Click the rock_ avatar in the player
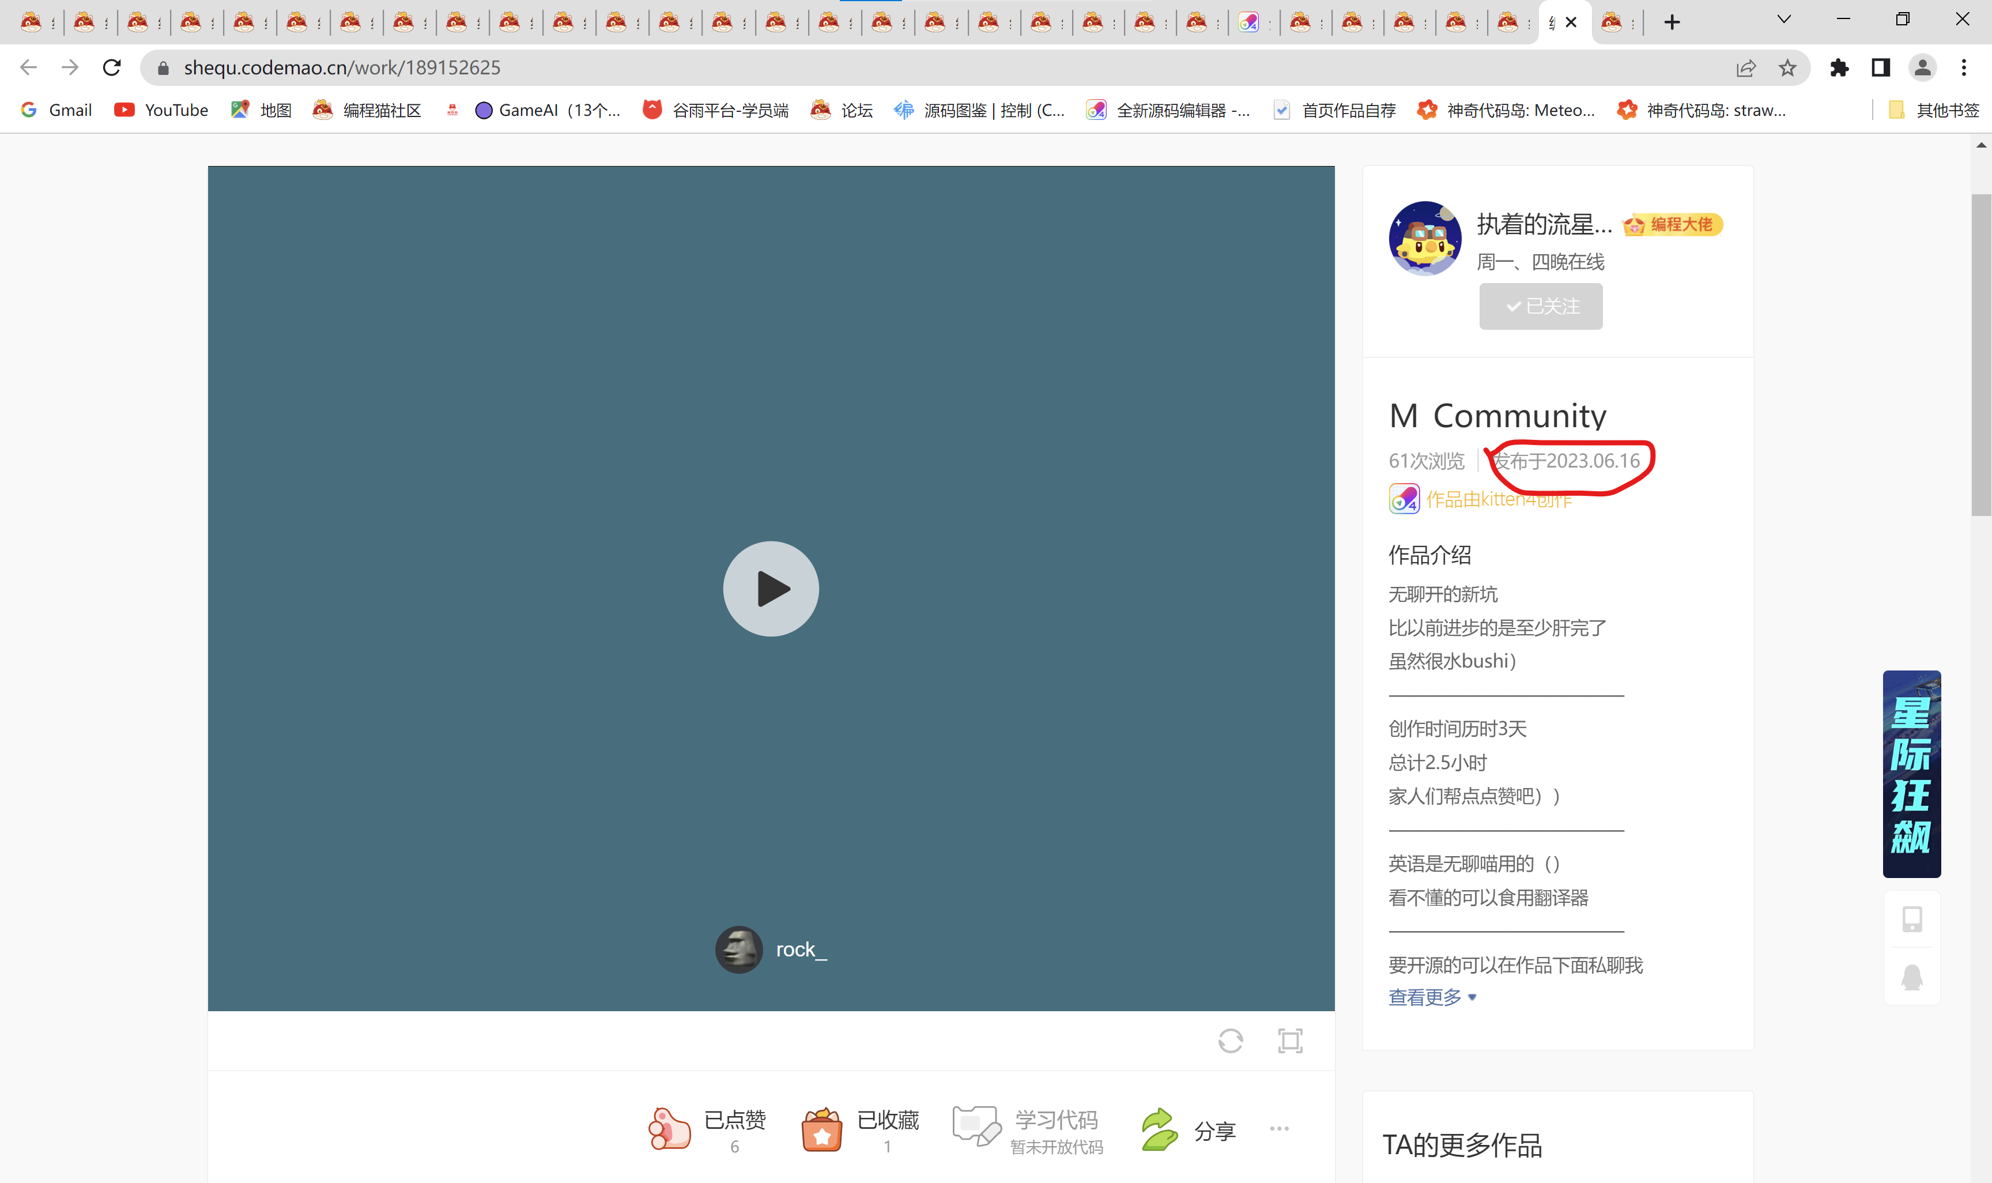The width and height of the screenshot is (1992, 1183). pyautogui.click(x=738, y=950)
